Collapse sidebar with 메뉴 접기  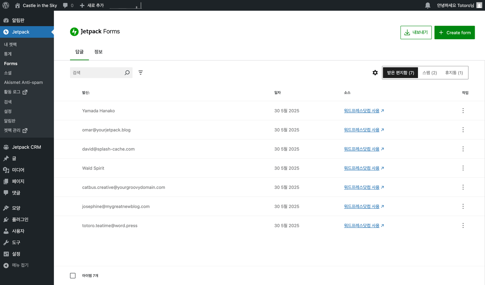click(20, 265)
